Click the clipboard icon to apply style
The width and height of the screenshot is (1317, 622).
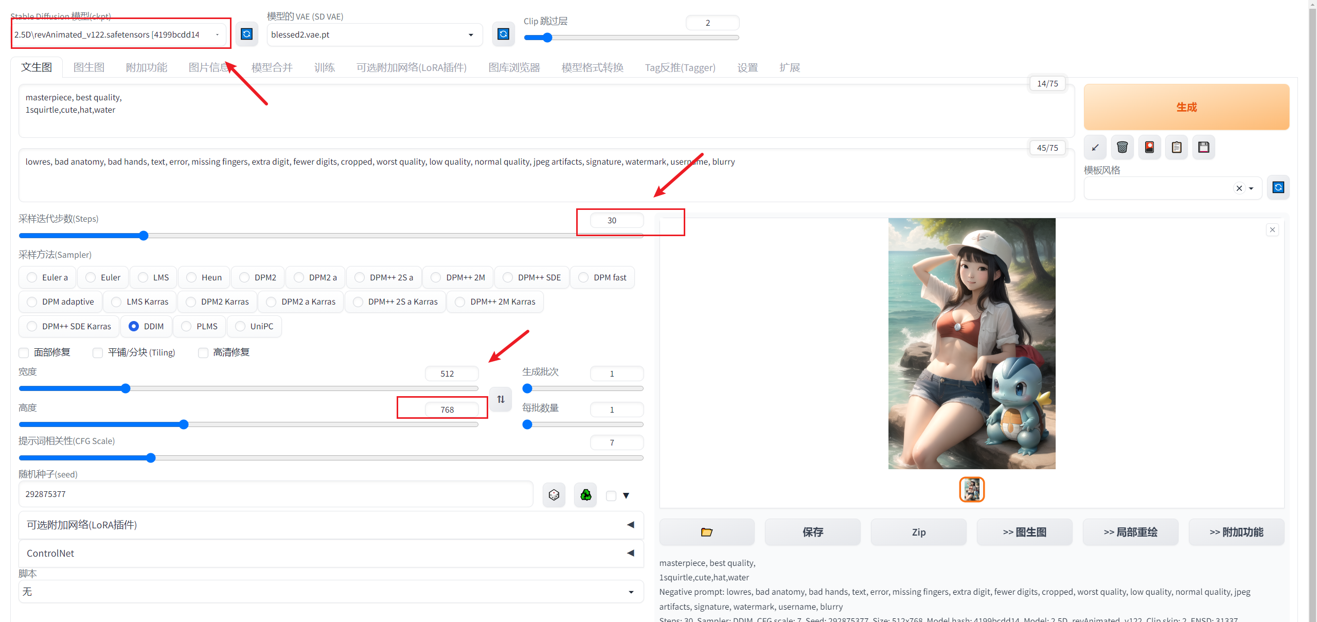1177,148
